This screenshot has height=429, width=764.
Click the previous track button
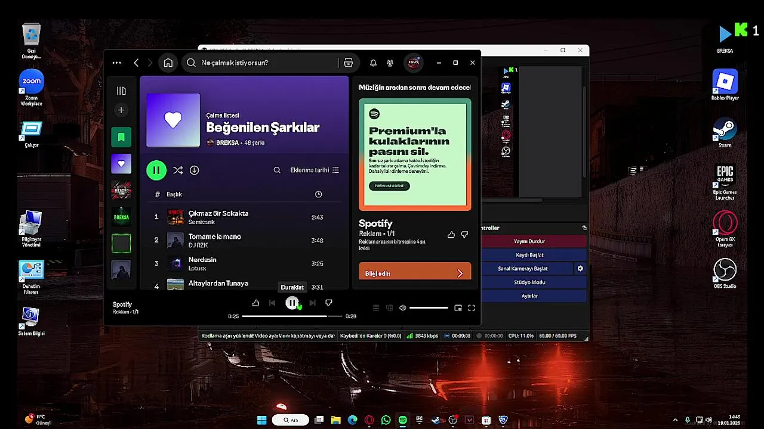point(272,303)
